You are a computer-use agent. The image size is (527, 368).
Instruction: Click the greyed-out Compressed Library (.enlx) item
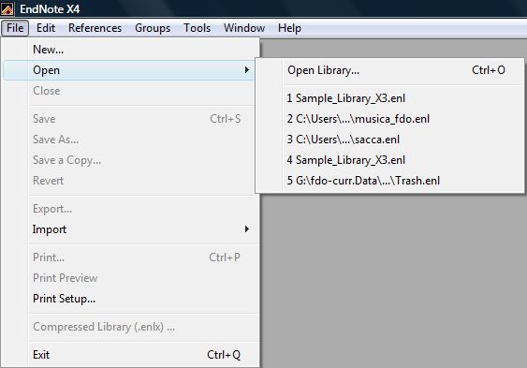(x=131, y=327)
